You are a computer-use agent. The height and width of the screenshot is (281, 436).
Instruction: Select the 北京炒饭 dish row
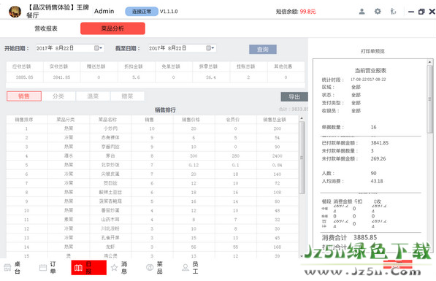(x=153, y=165)
